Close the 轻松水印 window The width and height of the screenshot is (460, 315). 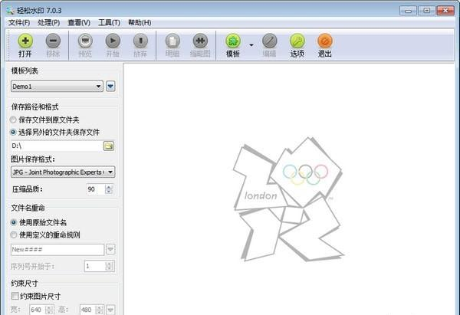click(x=445, y=11)
